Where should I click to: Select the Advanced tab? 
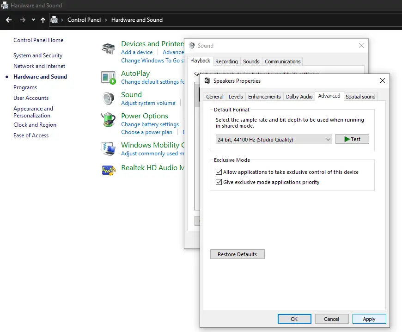[x=329, y=96]
